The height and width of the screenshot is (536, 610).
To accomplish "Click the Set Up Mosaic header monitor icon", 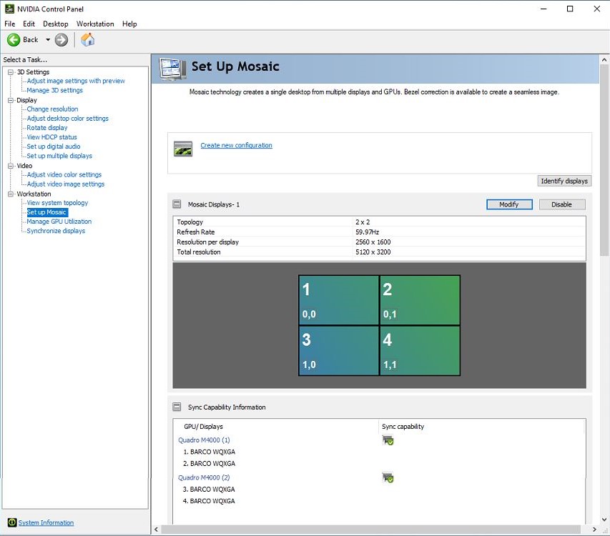I will [x=172, y=69].
